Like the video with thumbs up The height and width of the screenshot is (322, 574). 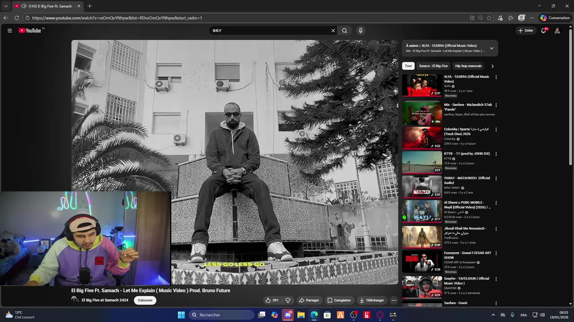click(272, 300)
